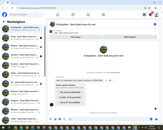Click the More options button
The width and height of the screenshot is (163, 130).
coord(130,37)
